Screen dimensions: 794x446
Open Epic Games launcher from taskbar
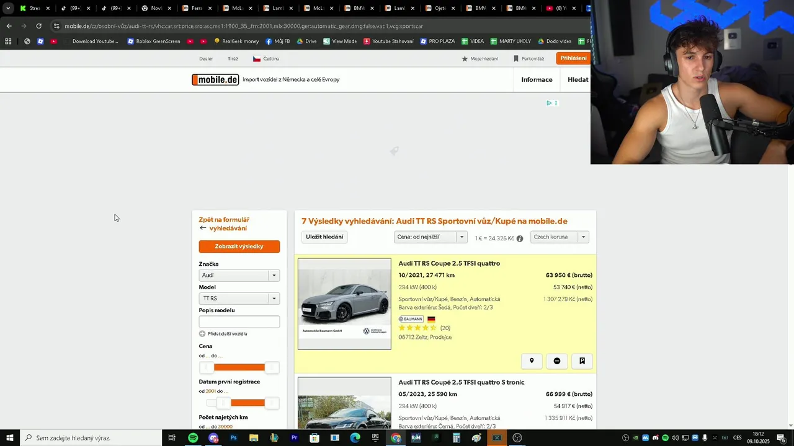375,438
